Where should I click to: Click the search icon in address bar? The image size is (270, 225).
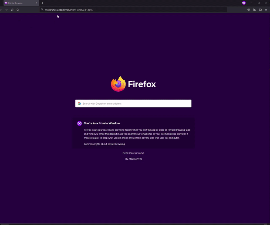(x=42, y=10)
